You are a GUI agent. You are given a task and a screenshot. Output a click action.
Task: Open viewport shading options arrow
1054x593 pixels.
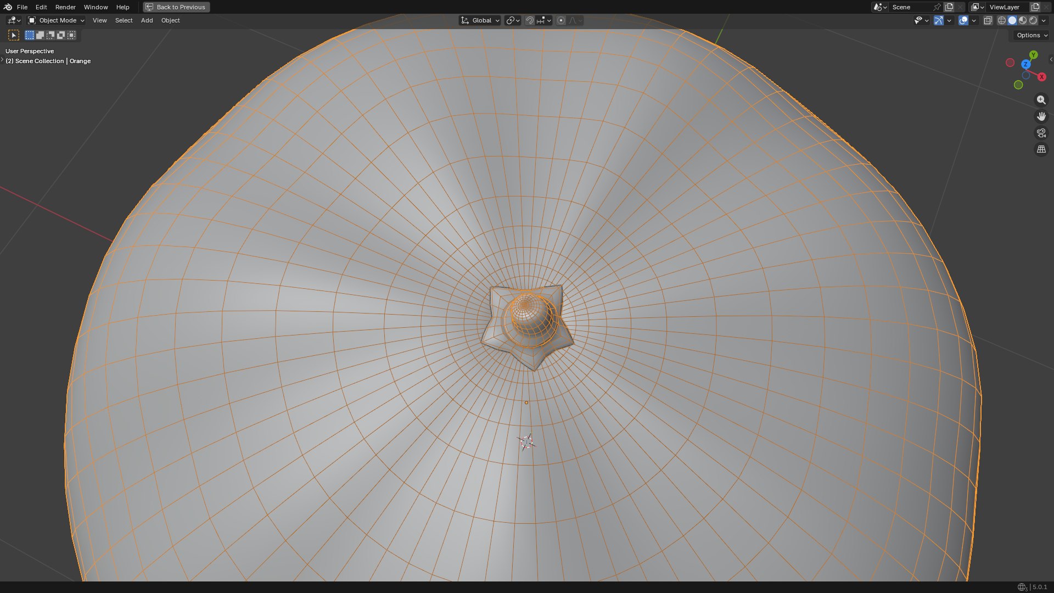pos(1044,20)
